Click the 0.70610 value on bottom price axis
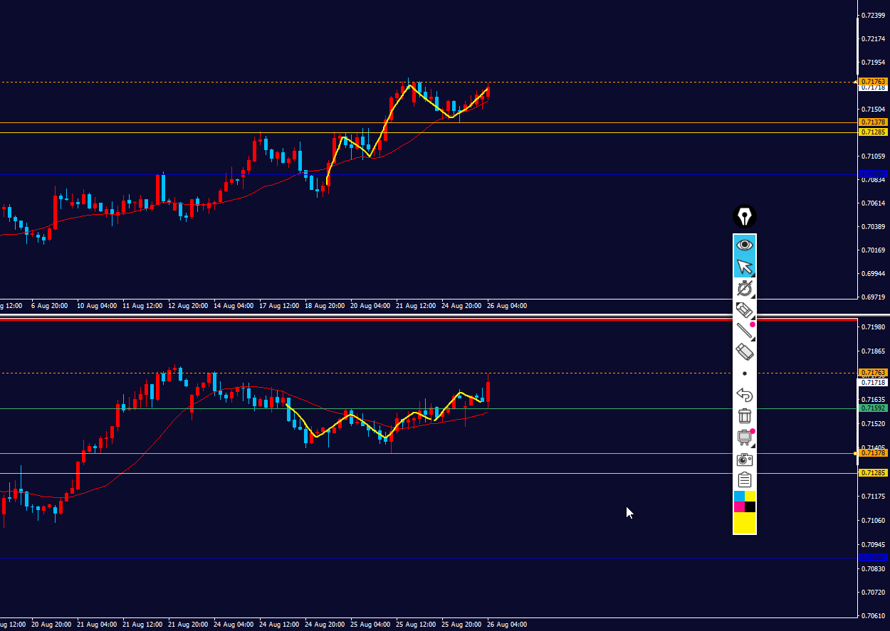This screenshot has width=890, height=631. pyautogui.click(x=873, y=616)
